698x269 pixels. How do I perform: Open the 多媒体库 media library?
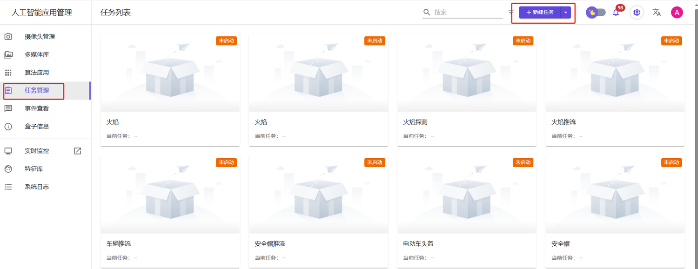[37, 54]
